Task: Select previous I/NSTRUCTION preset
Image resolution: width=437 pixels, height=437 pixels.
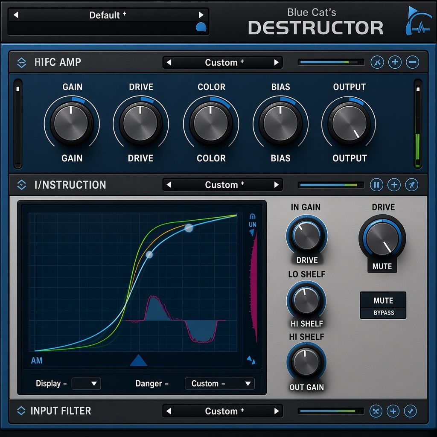Action: [169, 185]
